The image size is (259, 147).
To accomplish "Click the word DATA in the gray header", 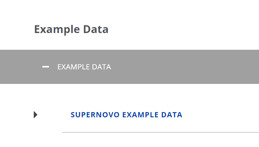I will point(101,67).
